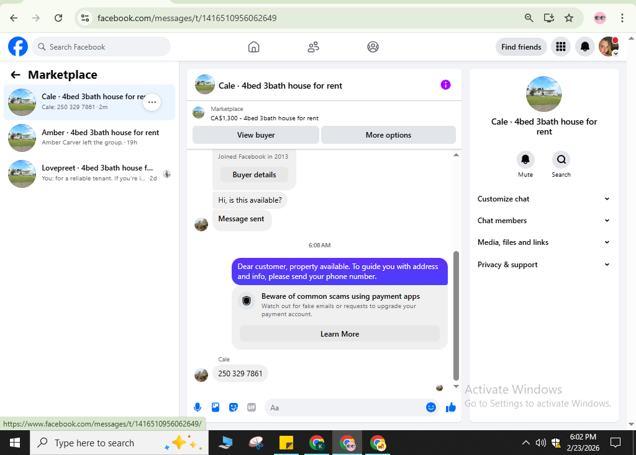Choose a sticker from the sticker icon
Screen dimensions: 636x455
234,407
